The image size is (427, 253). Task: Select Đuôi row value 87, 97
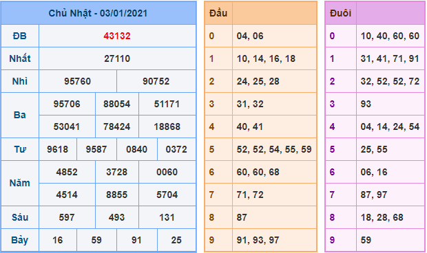[x=374, y=195]
